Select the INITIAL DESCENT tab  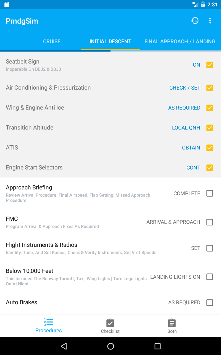(x=110, y=42)
